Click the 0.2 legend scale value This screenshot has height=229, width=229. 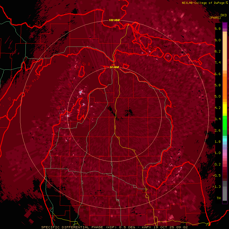(218, 164)
